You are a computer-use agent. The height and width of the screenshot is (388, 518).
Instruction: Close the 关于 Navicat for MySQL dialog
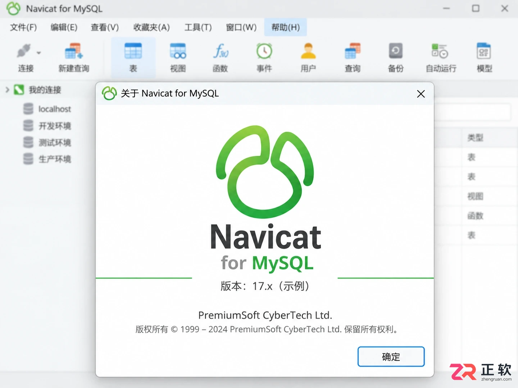click(421, 94)
